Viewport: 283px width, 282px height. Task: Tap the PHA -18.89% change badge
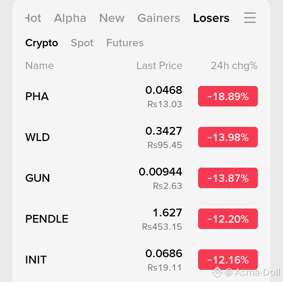click(228, 96)
